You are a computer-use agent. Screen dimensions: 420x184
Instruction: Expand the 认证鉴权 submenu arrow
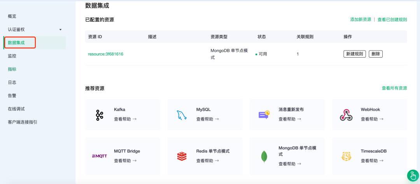point(60,30)
